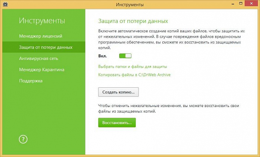The image size is (260, 157).
Task: Disable the Вкл. data protection switch
Action: tap(125, 56)
